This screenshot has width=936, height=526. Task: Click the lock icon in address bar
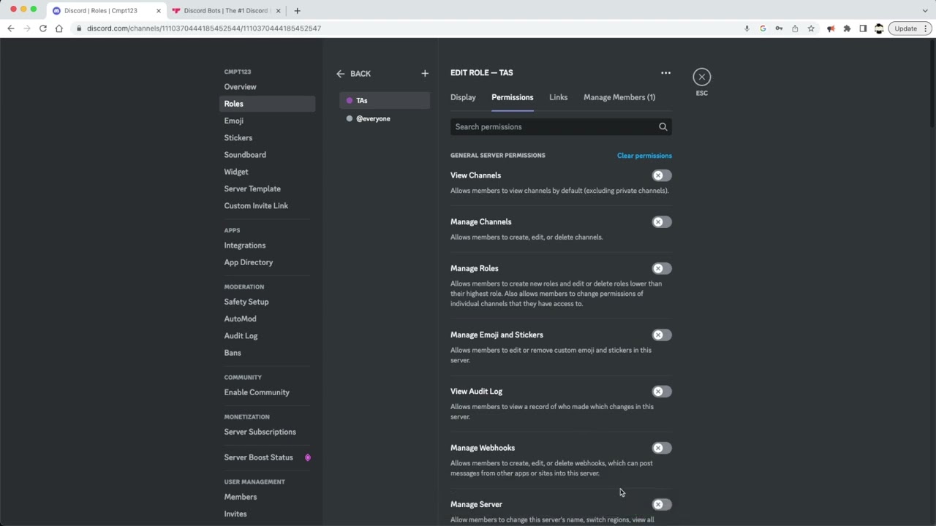[x=79, y=28]
